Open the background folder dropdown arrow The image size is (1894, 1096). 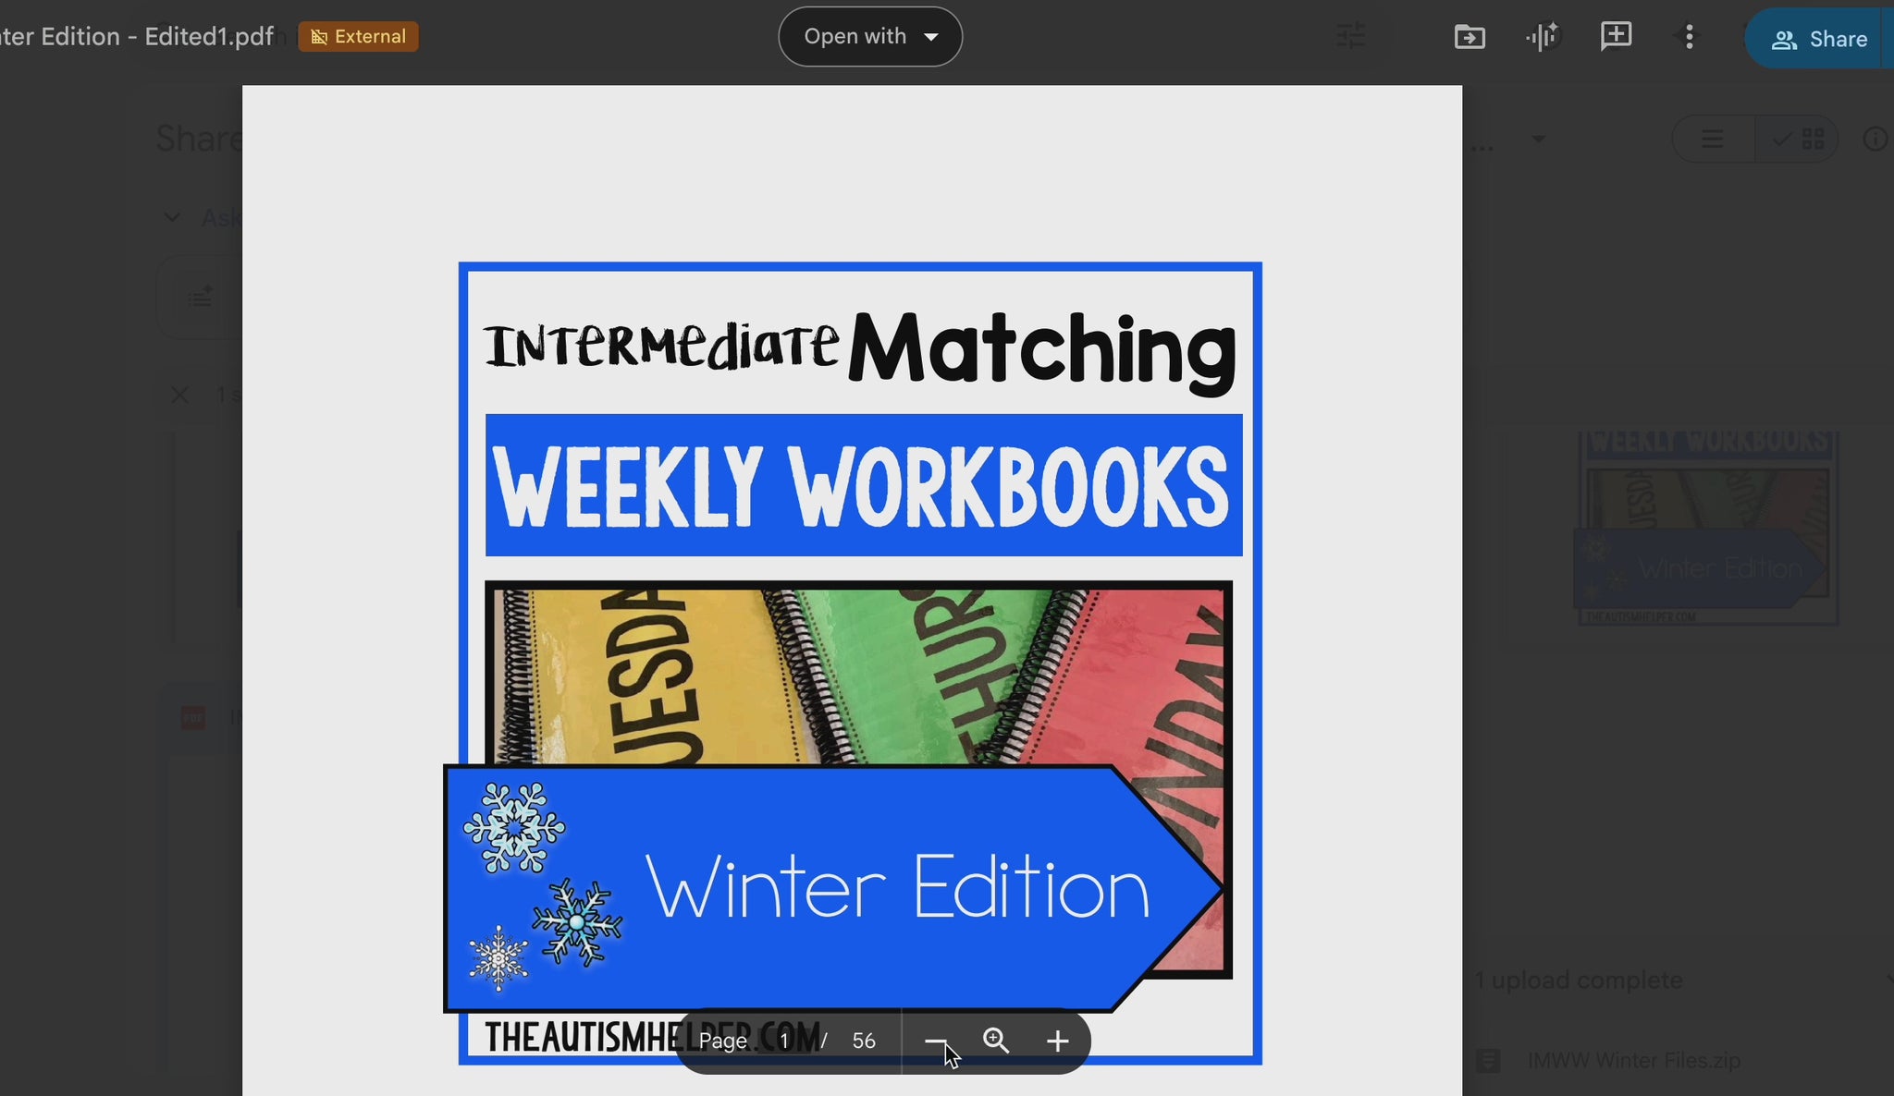pos(1538,140)
